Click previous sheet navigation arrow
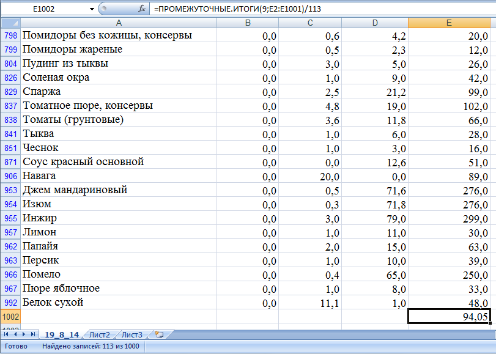 (x=15, y=334)
